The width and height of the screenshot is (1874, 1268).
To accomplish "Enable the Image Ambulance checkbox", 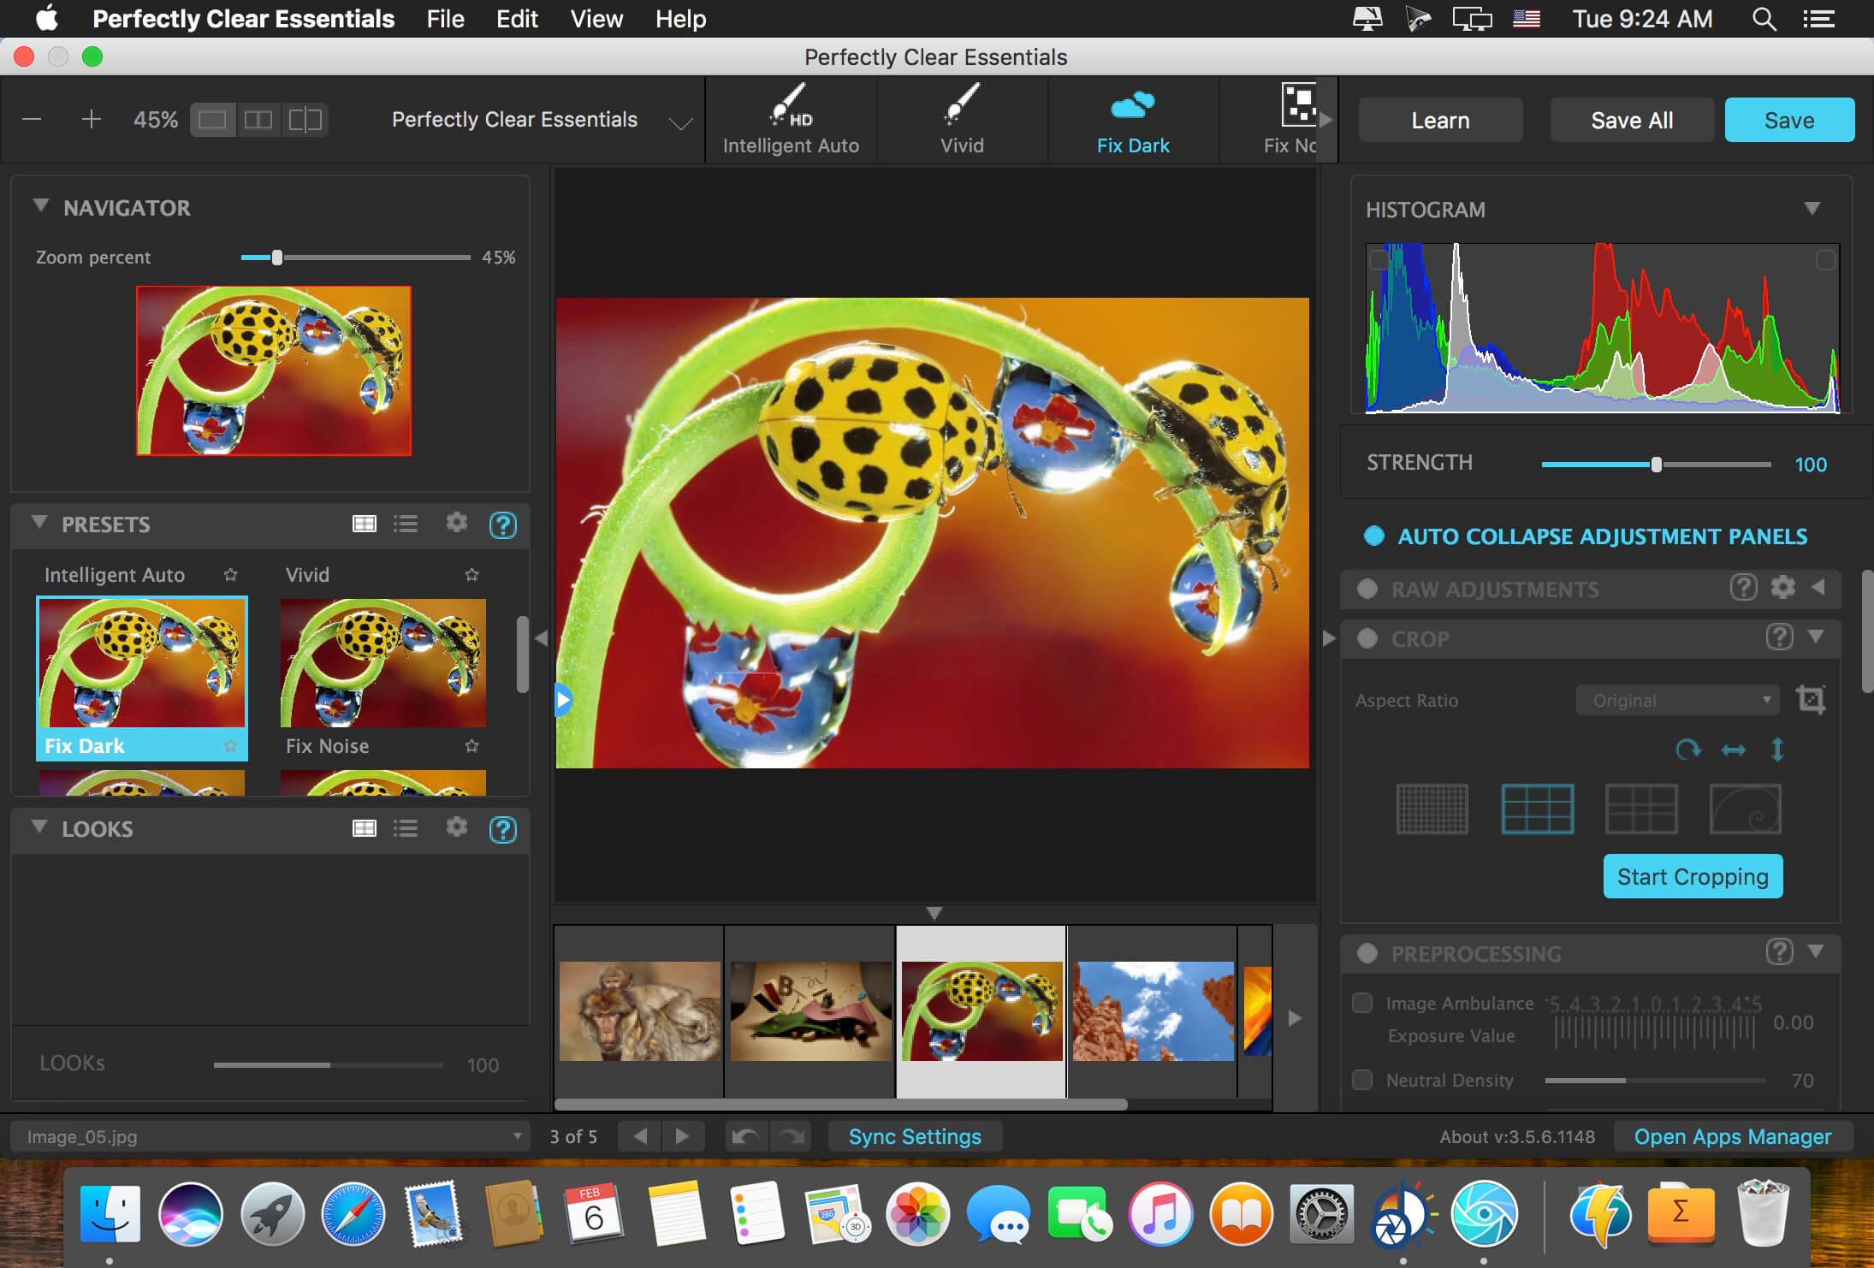I will pyautogui.click(x=1362, y=1003).
